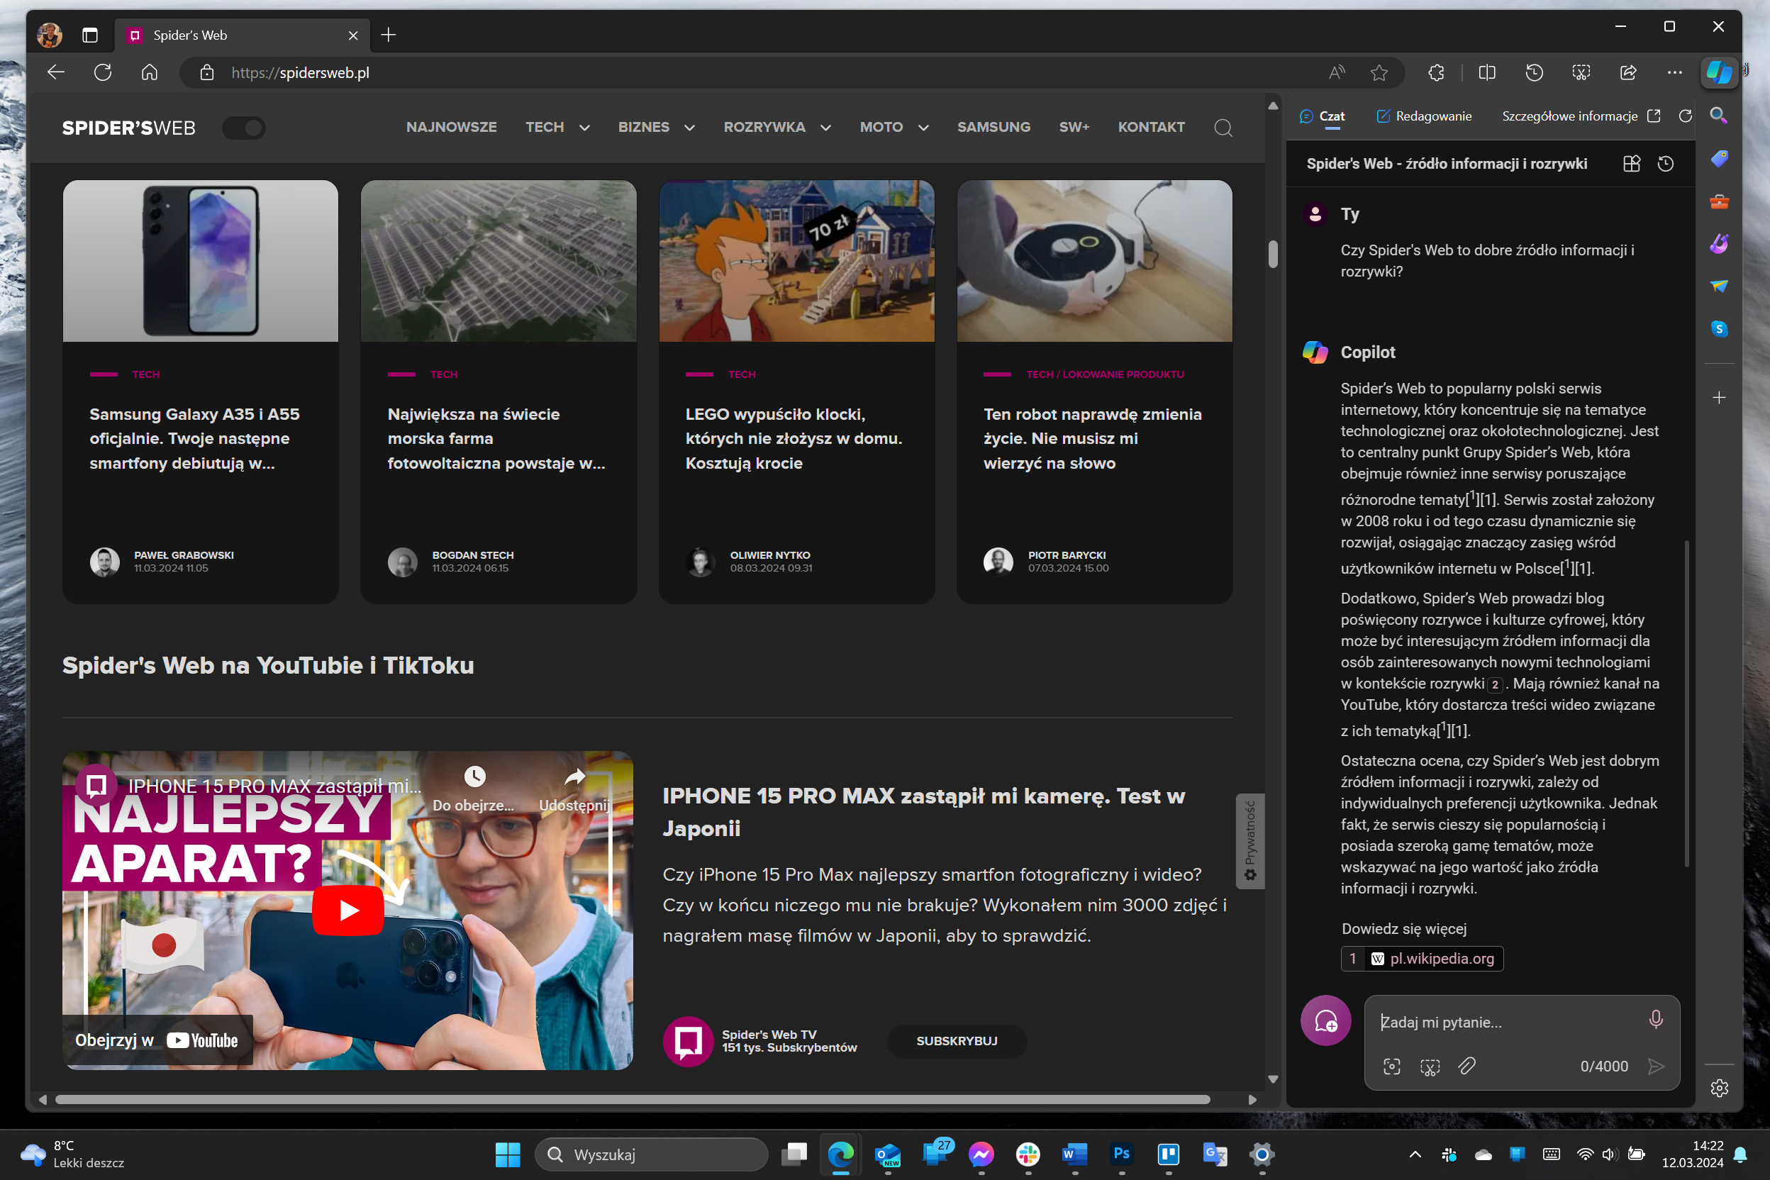Play the YouTube video with red button
The width and height of the screenshot is (1770, 1180).
(x=347, y=910)
